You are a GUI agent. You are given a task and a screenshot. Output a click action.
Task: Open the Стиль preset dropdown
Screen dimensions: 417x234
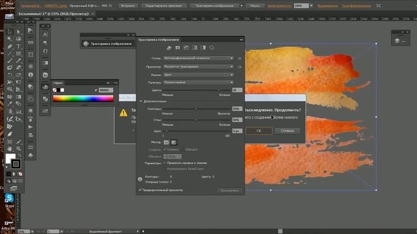(x=198, y=58)
